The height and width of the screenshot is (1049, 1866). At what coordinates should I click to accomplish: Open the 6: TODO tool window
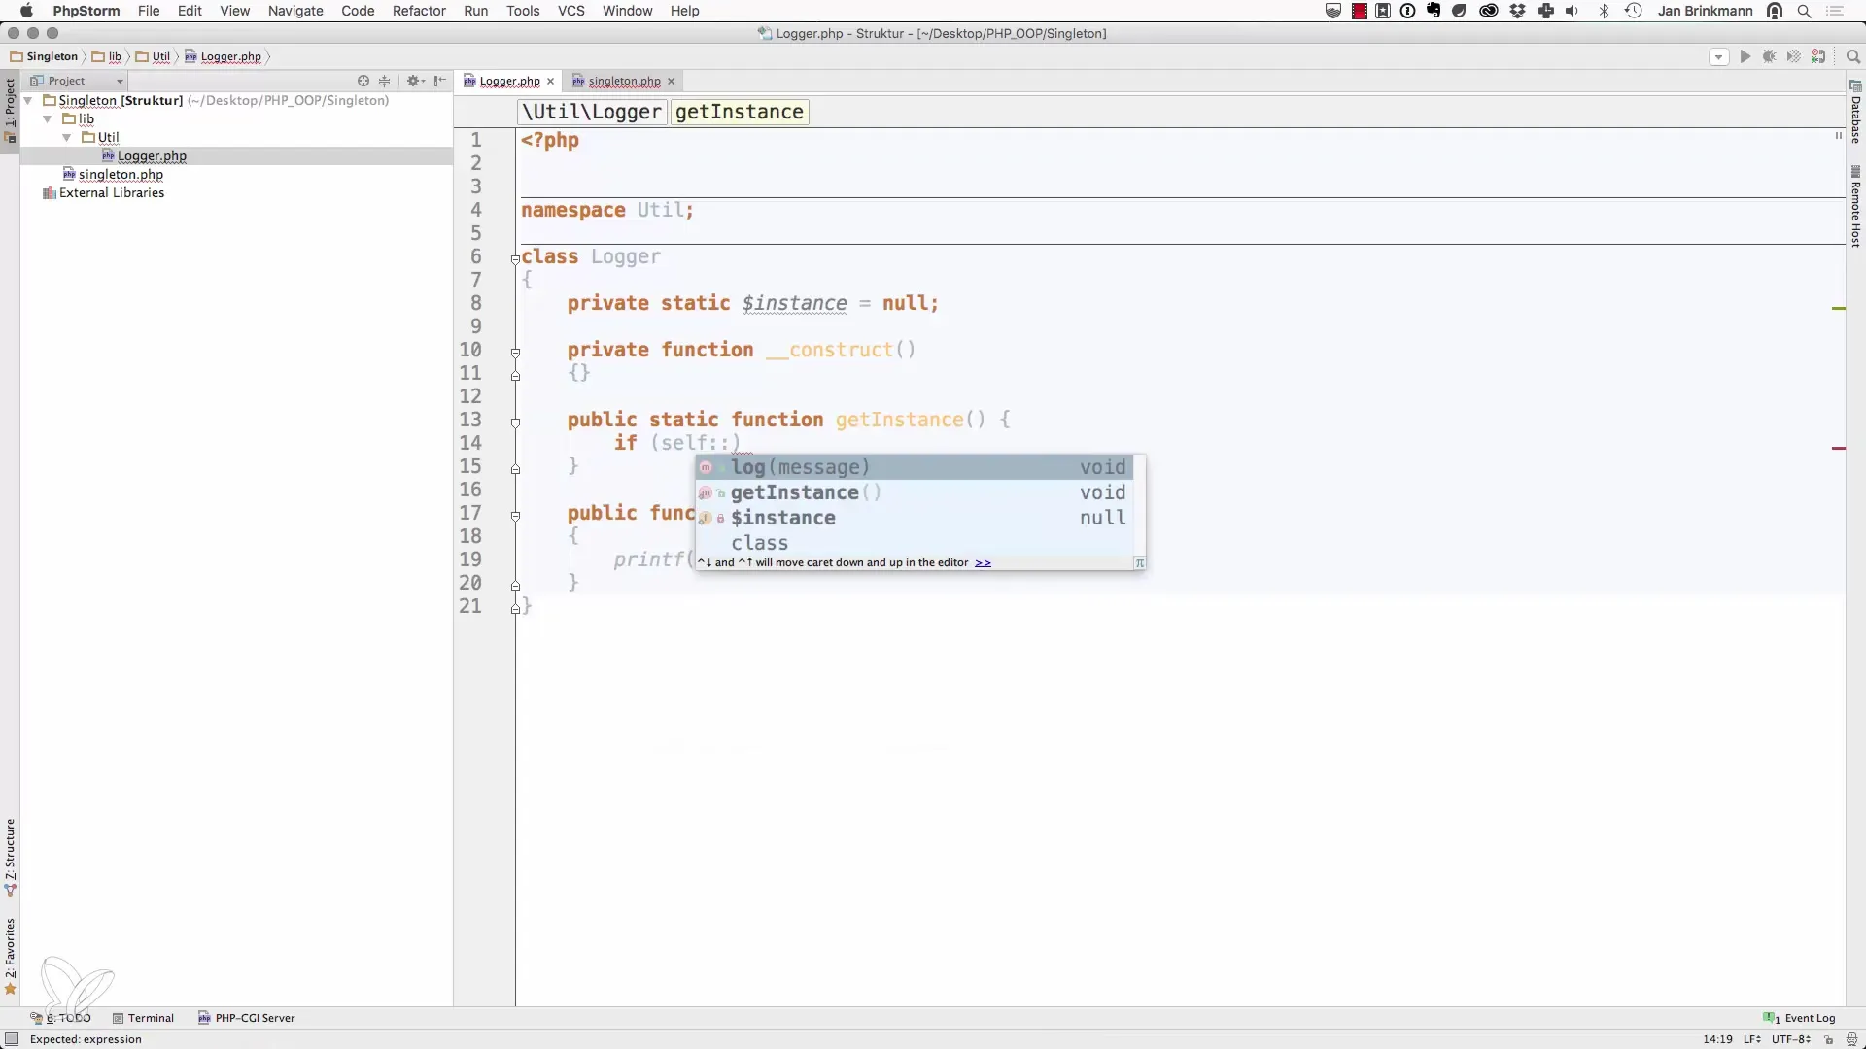61,1018
